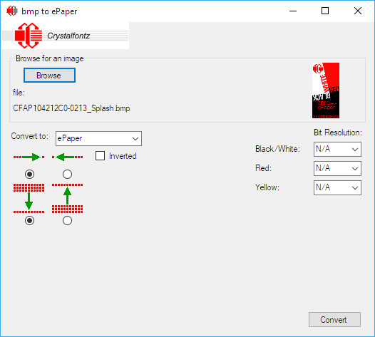Screen dimensions: 375x337
Task: Open the Red bit resolution dropdown
Action: [x=337, y=168]
